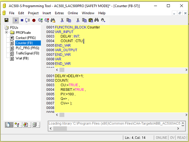Click the code pane's right scroll arrow
189x142 pixels.
click(x=186, y=115)
